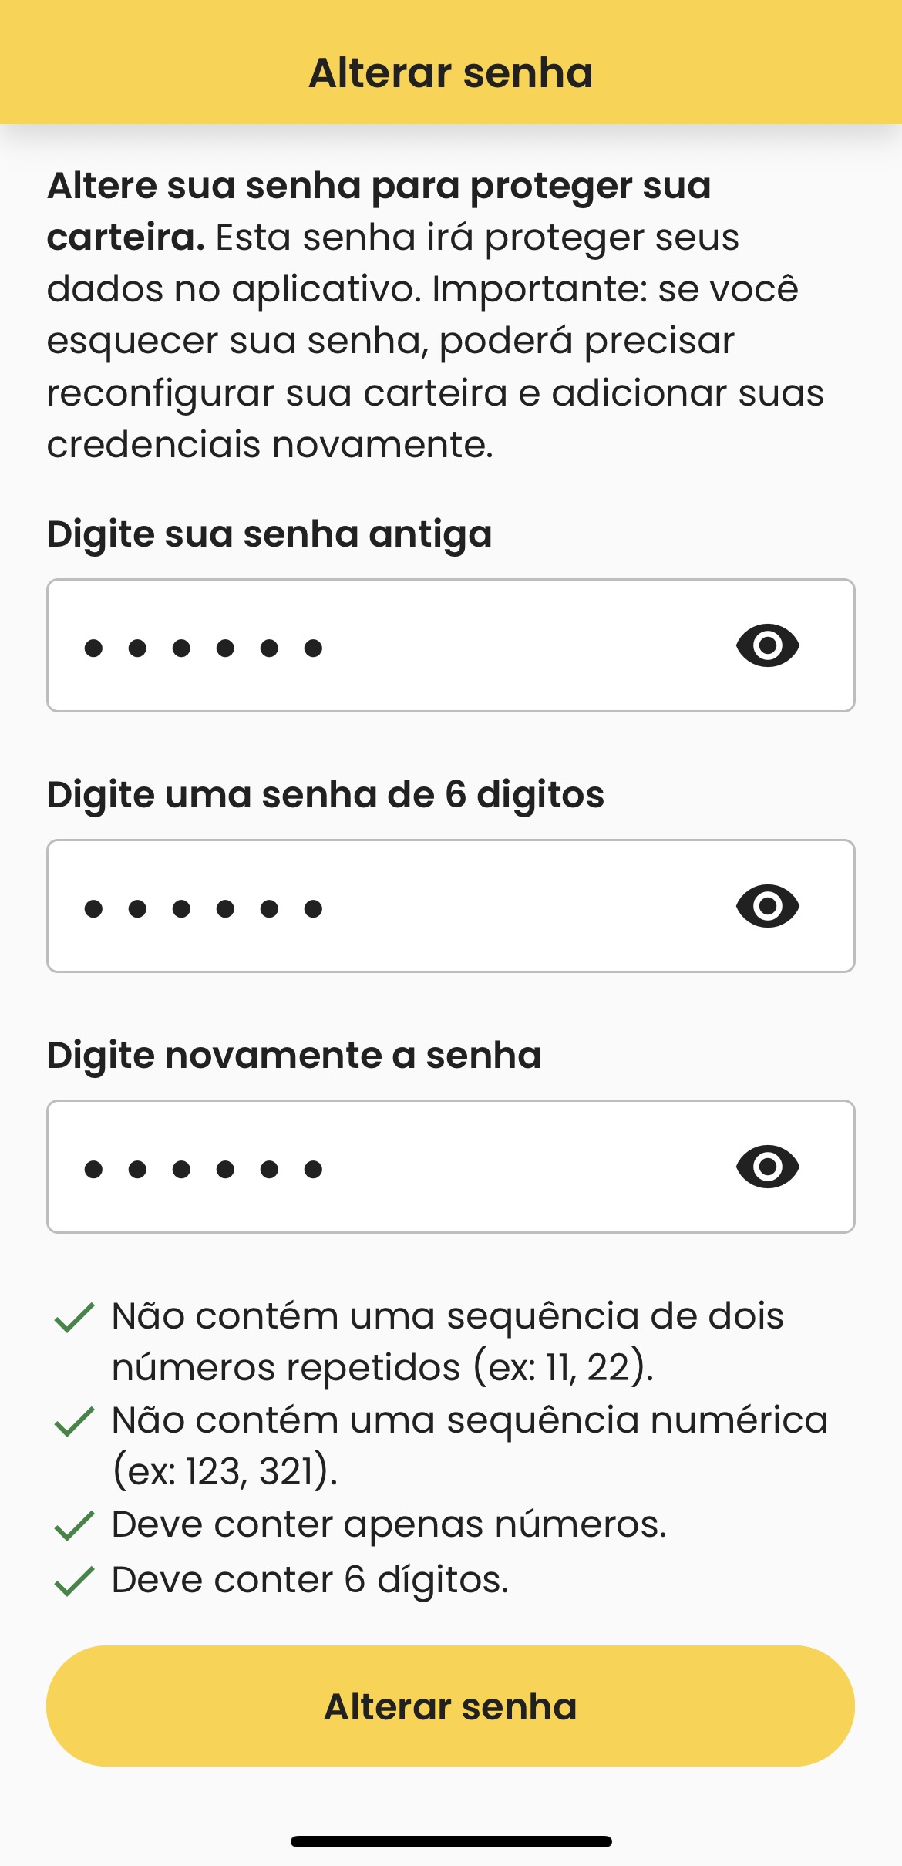The height and width of the screenshot is (1866, 902).
Task: Click the 'Digite sua senha antiga' label
Action: 269,534
